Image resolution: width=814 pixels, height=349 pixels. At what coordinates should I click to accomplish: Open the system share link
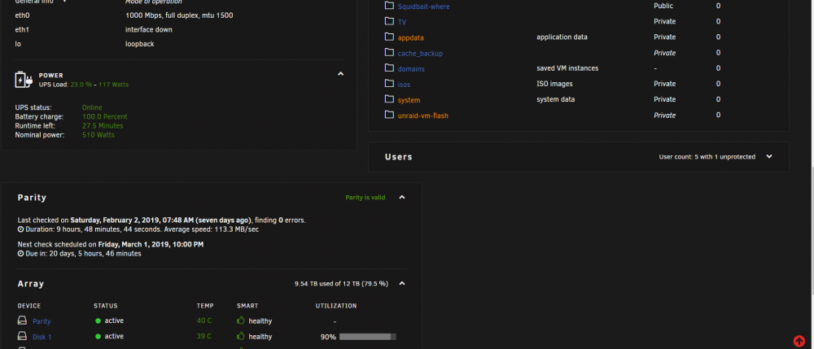[409, 100]
